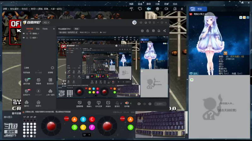Click the muted speaker icon in game toolbar
Screen dimensions: 252x141
pos(149,9)
